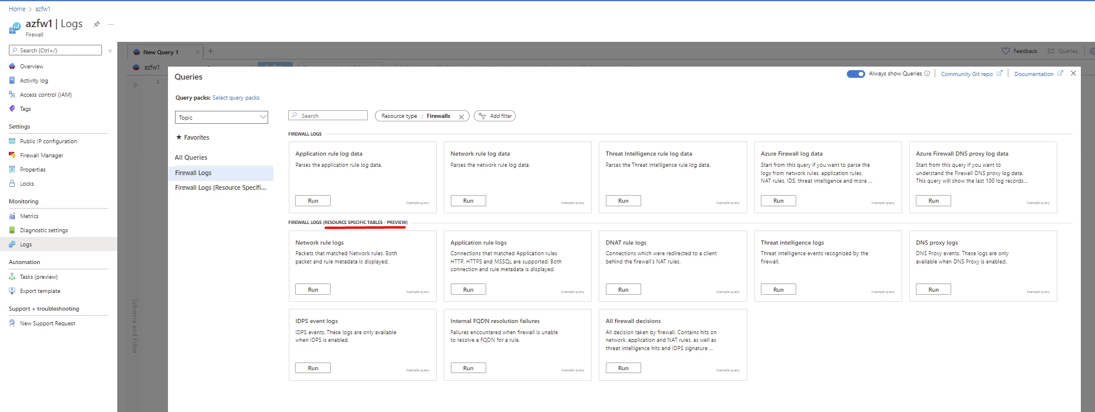Image resolution: width=1095 pixels, height=412 pixels.
Task: Close the Queries dialog with X
Action: coord(1073,74)
